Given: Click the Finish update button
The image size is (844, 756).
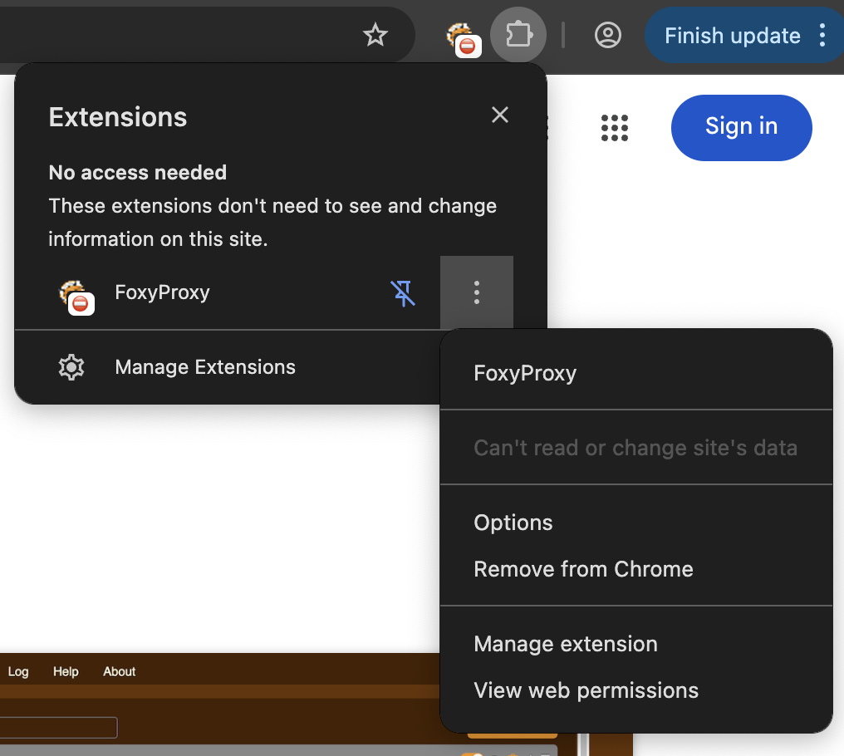Looking at the screenshot, I should pos(732,36).
